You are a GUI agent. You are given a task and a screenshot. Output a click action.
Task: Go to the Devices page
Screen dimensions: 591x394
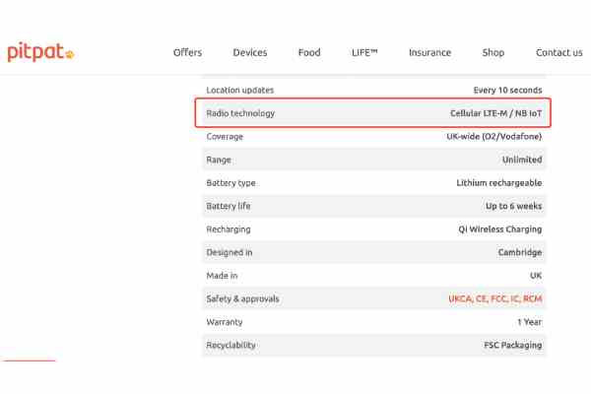(250, 52)
